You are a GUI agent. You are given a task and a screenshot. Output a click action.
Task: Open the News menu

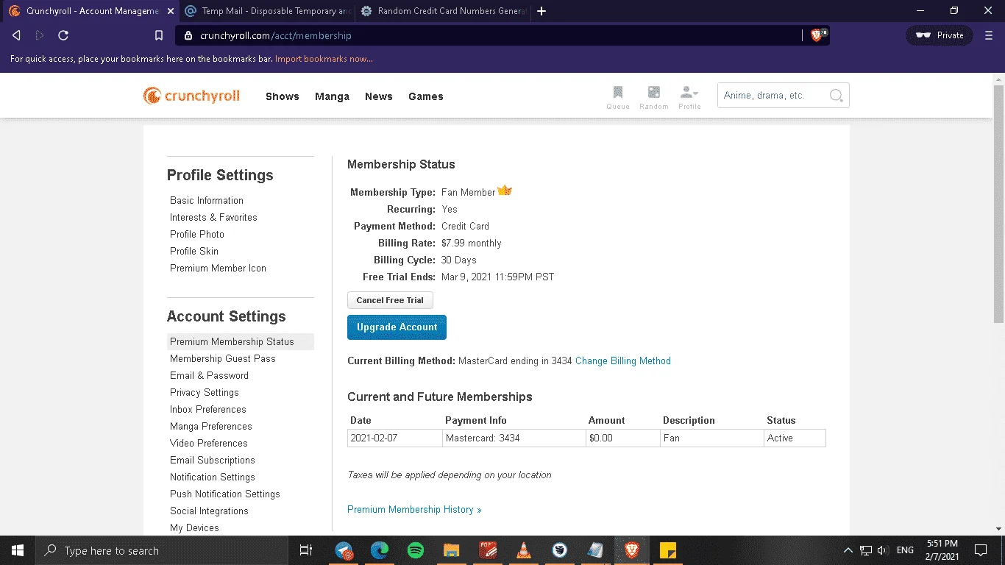379,96
